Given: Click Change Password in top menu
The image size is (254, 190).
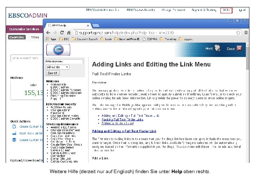Looking at the screenshot, I should pos(173,10).
